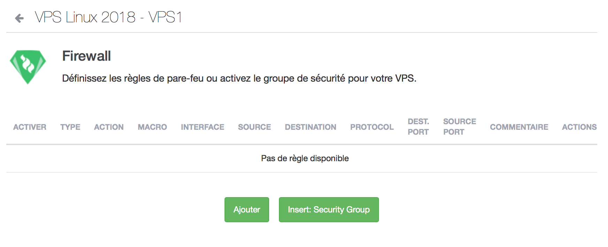Viewport: 608px width, 247px height.
Task: Click the 'Pas de règle disponible' row
Action: pyautogui.click(x=302, y=158)
